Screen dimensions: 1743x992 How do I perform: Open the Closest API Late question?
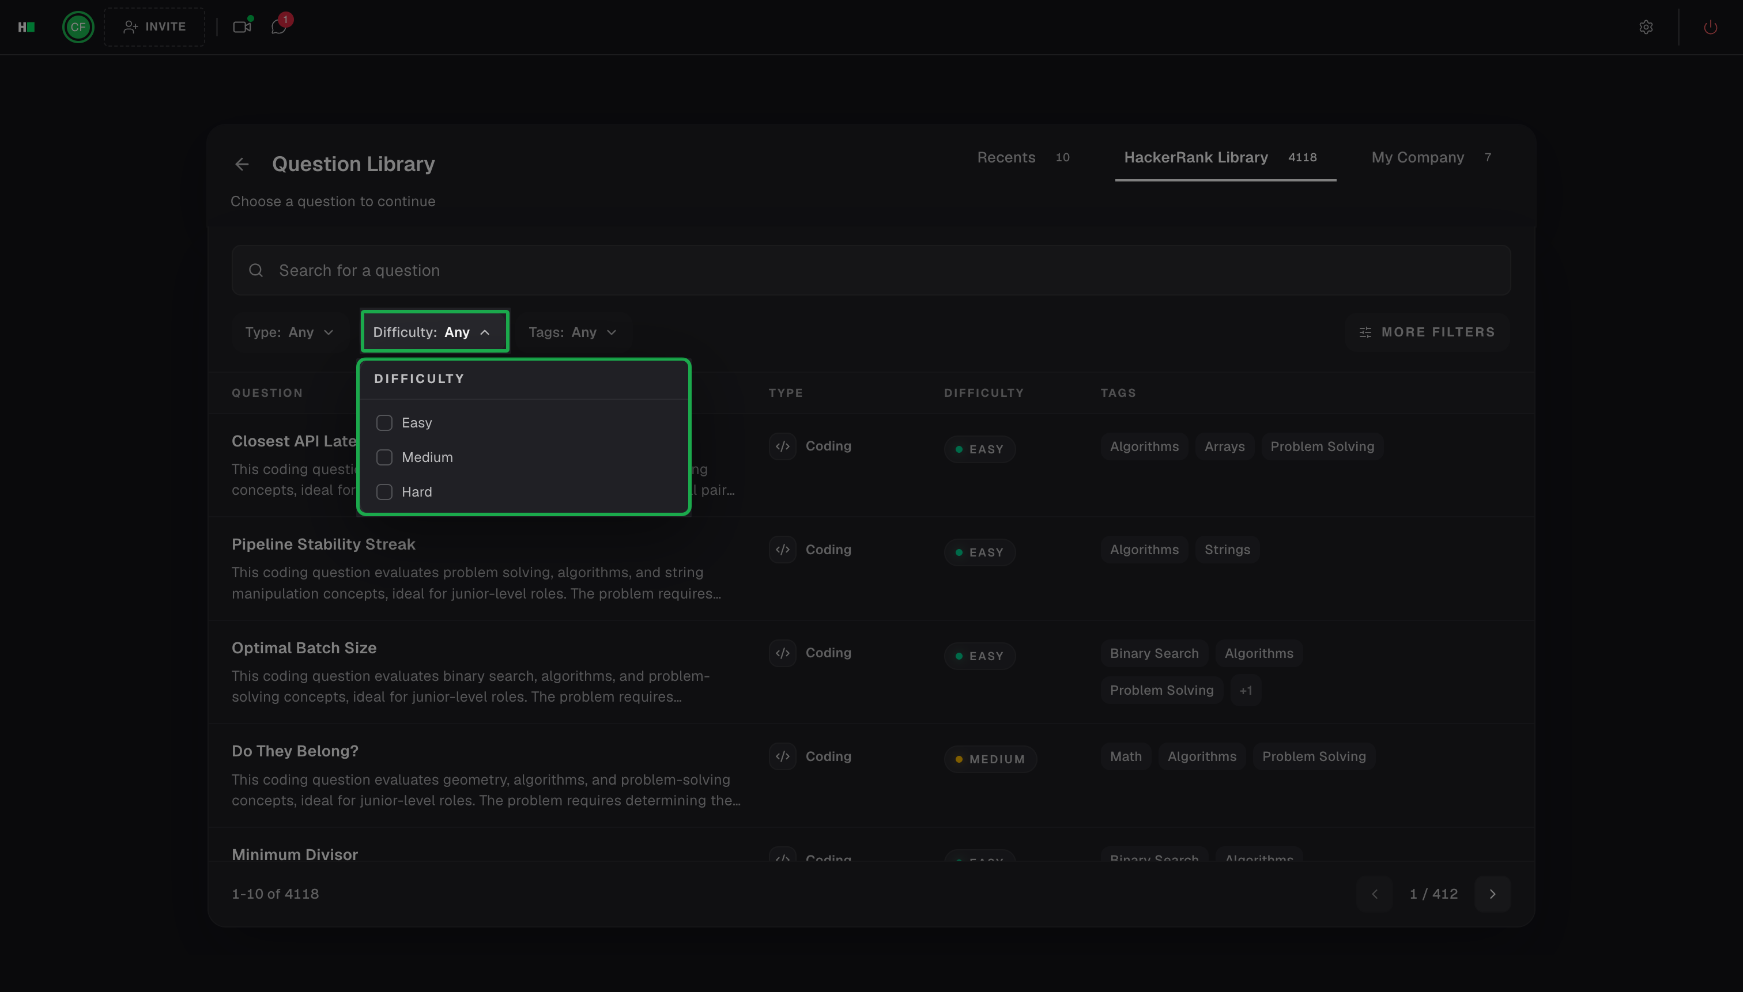[x=294, y=441]
